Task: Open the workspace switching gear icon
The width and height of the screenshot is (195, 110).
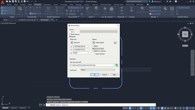Action: (175, 108)
